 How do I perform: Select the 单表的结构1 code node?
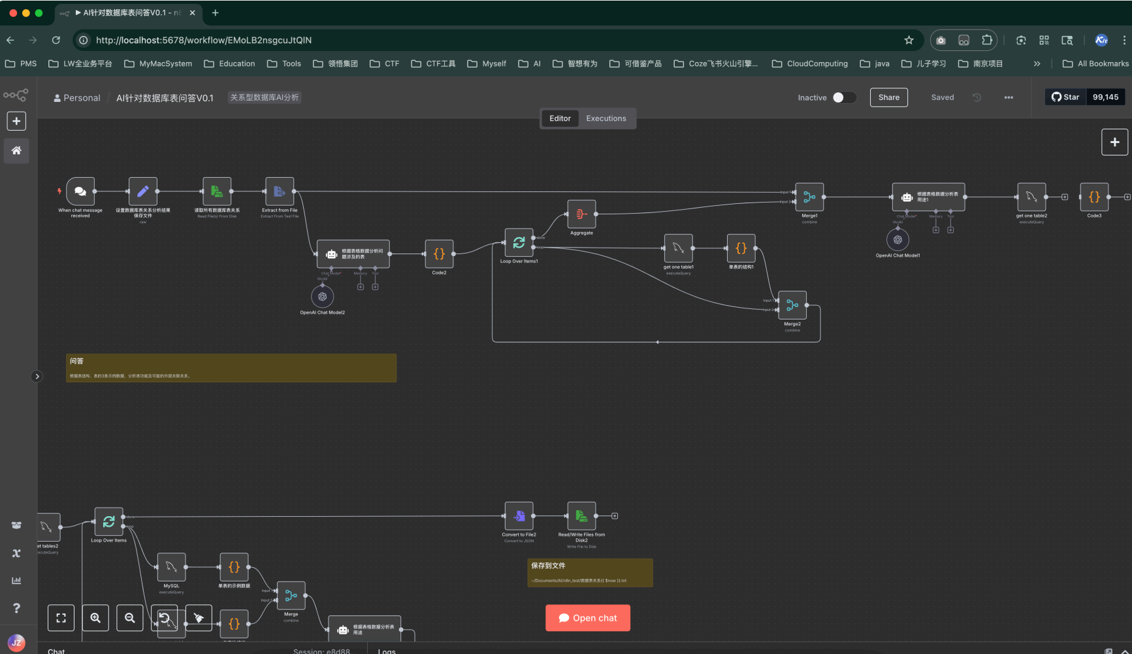tap(741, 248)
